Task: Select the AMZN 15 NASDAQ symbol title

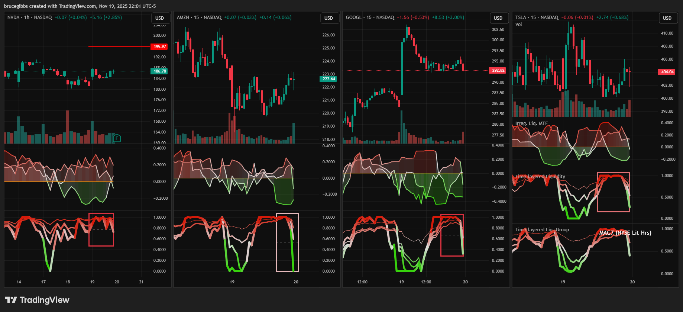Action: coord(199,17)
